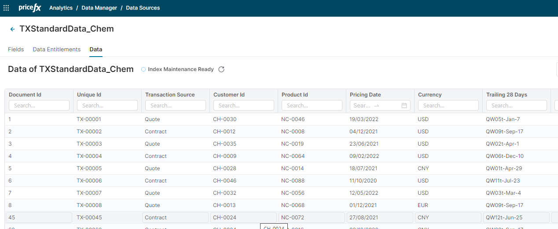Click the Trailing 28 Days column header
This screenshot has height=229, width=558.
(x=507, y=95)
